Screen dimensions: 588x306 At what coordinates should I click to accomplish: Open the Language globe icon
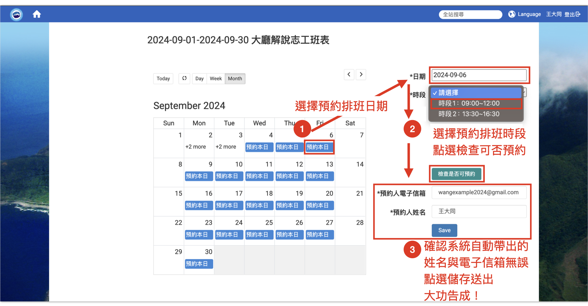click(x=512, y=14)
